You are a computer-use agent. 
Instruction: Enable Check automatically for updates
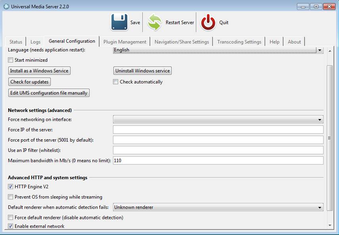pos(116,82)
